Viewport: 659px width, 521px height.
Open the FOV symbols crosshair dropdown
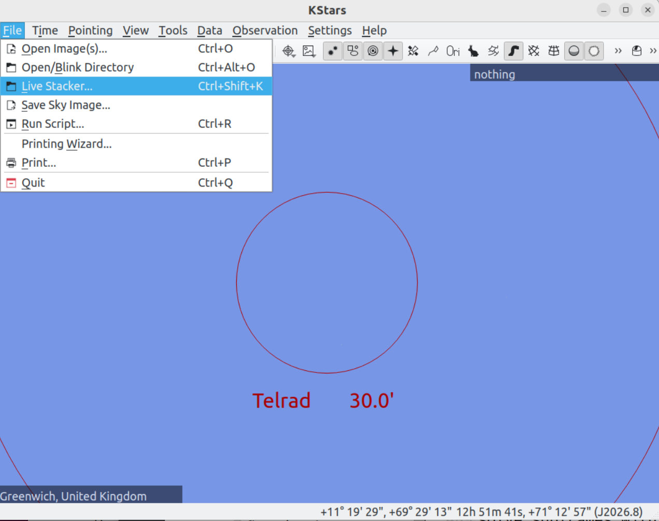click(x=289, y=51)
